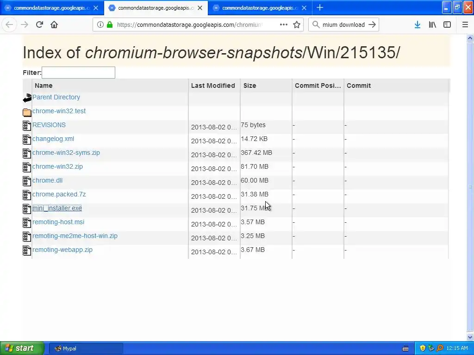The image size is (474, 355).
Task: Click the 12:15 AM taskbar clock
Action: click(457, 349)
